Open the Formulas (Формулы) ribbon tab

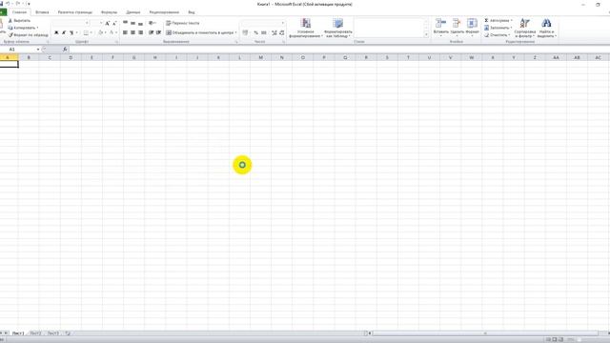click(x=109, y=12)
